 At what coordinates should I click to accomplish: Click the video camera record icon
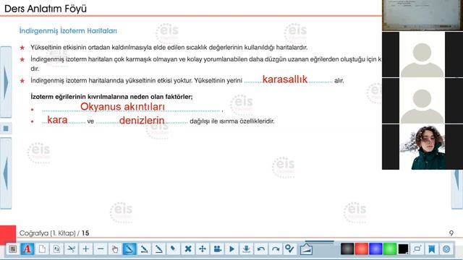coord(217,249)
